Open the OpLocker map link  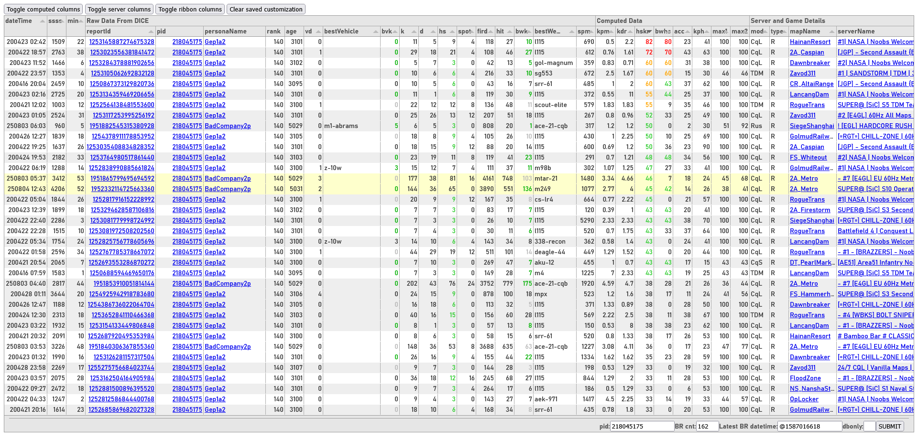(804, 399)
